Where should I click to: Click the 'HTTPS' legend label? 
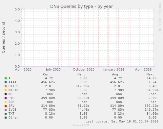tap(13, 86)
